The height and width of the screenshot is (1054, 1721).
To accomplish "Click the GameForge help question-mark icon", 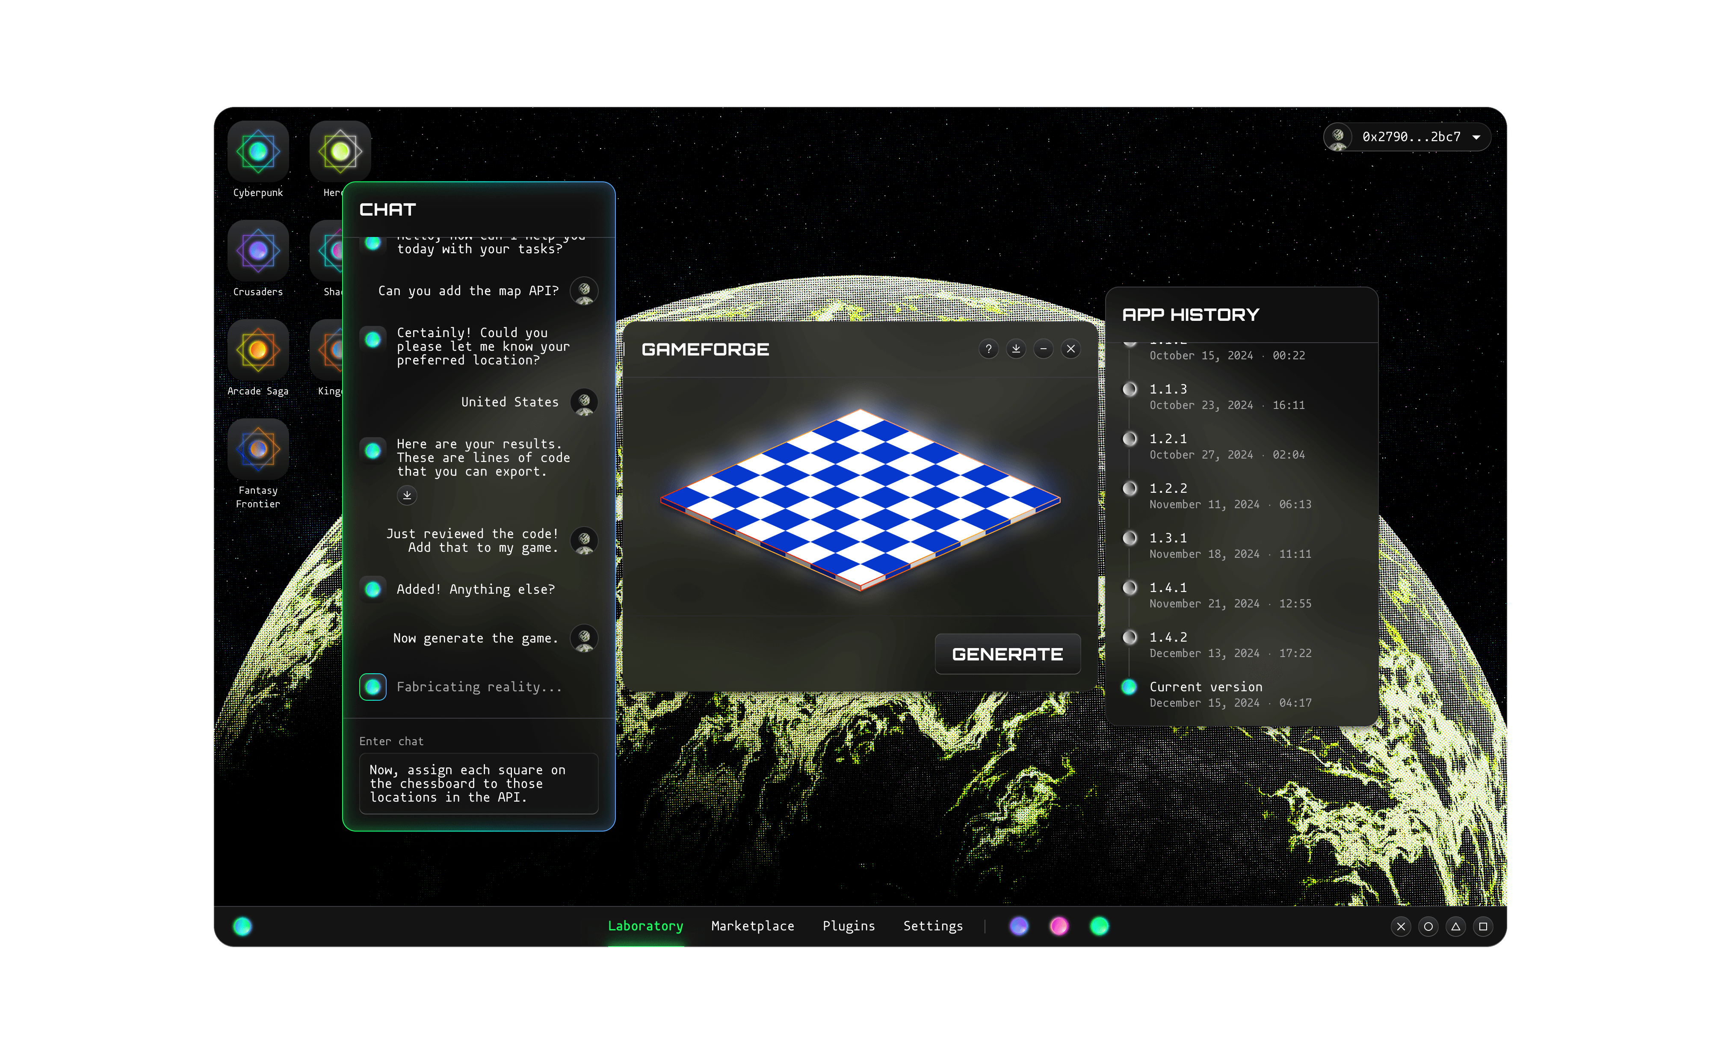I will (x=988, y=349).
